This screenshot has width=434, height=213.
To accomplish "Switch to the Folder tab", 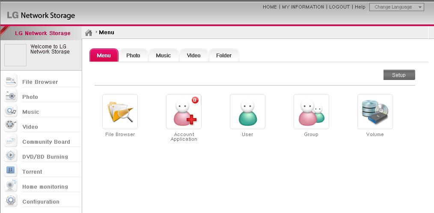I will click(x=224, y=55).
